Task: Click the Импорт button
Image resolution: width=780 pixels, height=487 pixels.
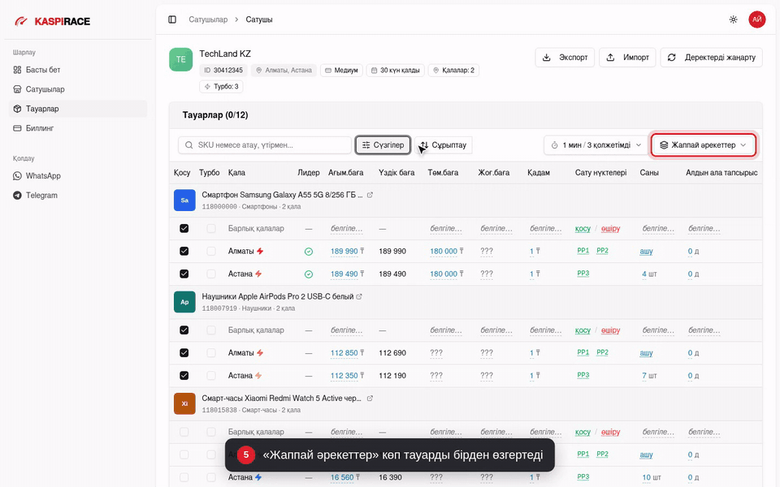Action: [x=627, y=57]
